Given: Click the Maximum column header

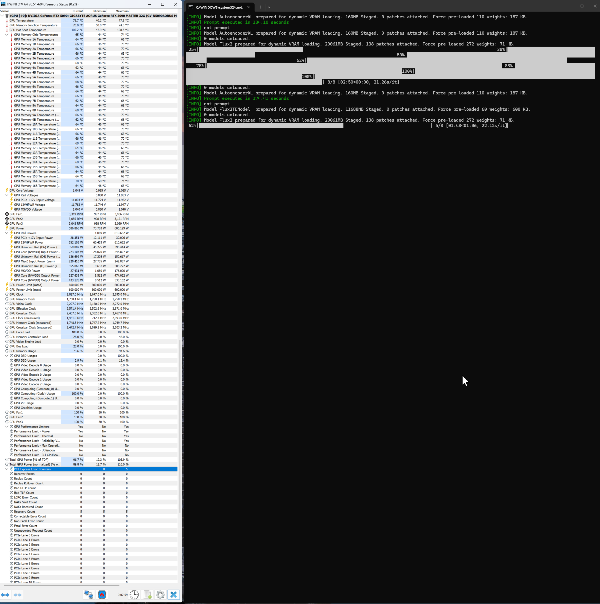Looking at the screenshot, I should pos(122,11).
